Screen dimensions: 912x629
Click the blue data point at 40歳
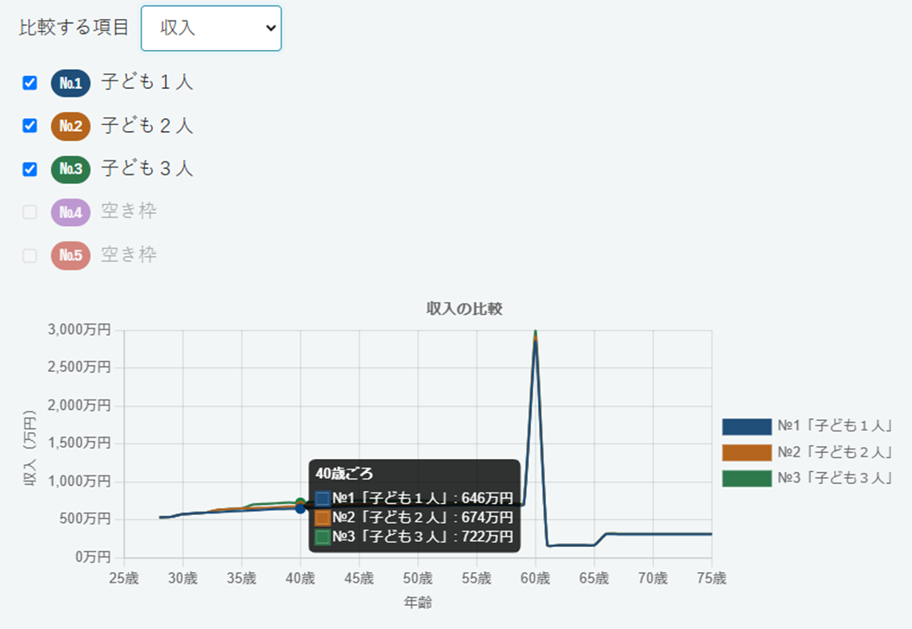pyautogui.click(x=301, y=509)
